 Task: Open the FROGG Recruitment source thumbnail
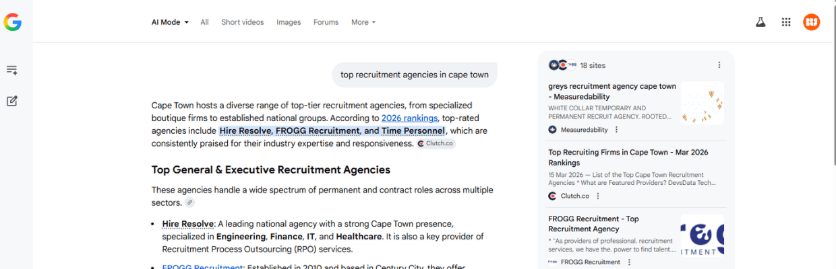tap(702, 235)
